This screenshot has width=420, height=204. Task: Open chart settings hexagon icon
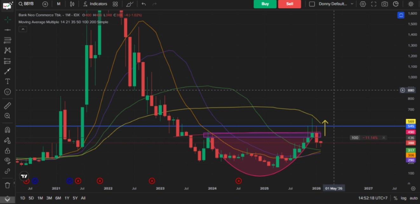(x=363, y=4)
